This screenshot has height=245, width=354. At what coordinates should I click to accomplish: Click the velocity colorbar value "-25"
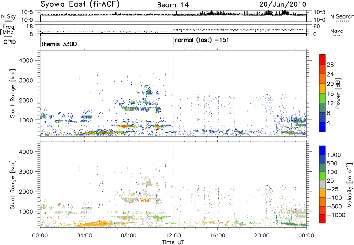pos(333,189)
